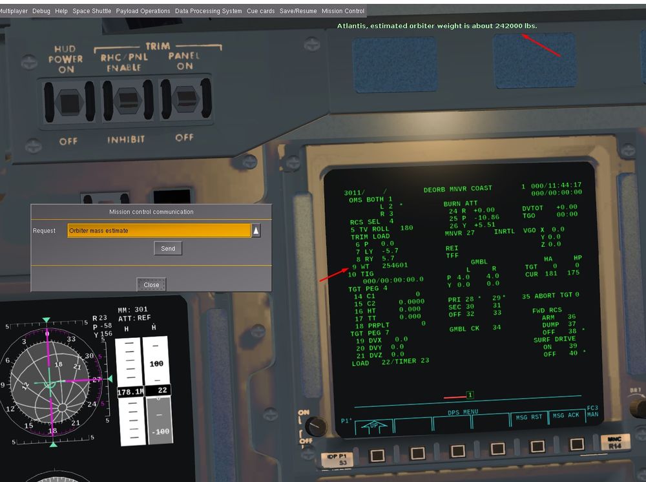Screen dimensions: 646x482
Task: Click the 'BURN ATT' heading
Action: (460, 204)
